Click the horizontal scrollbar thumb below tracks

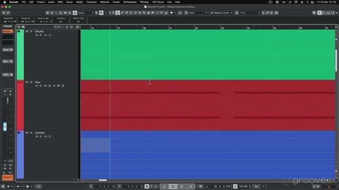point(103,180)
